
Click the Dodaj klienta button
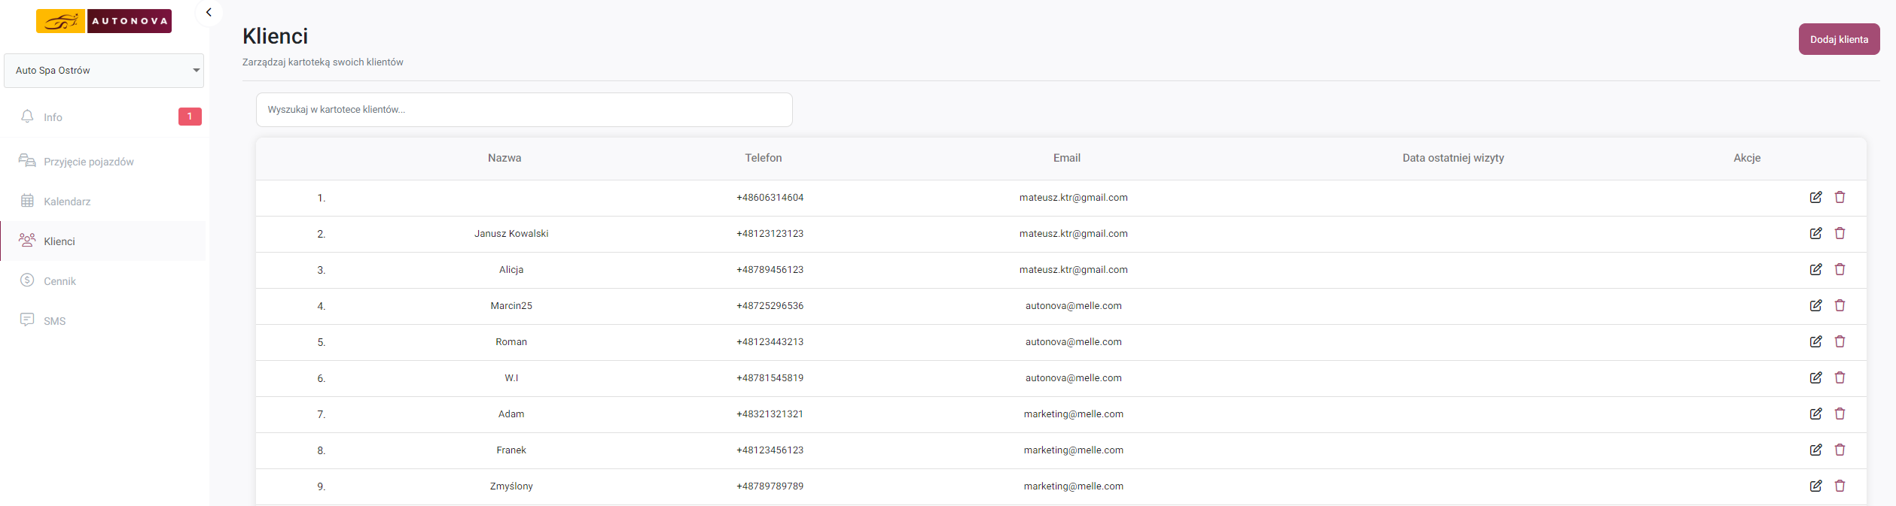point(1839,39)
